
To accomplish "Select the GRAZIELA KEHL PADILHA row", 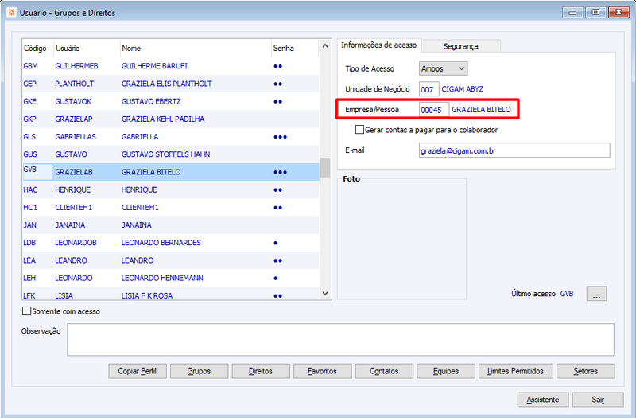I will click(x=171, y=119).
